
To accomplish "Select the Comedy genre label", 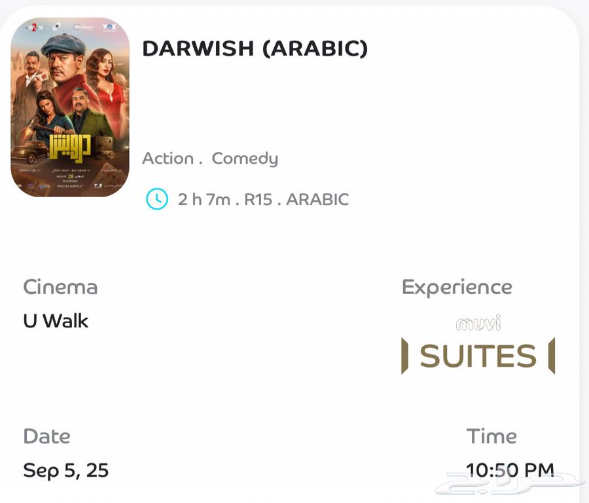I will pyautogui.click(x=244, y=158).
